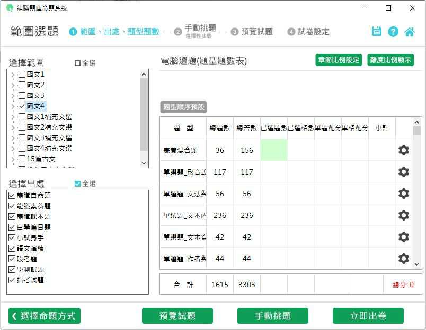Viewport: 426px width, 330px height.
Task: Click the range tree scrollbar thumb
Action: [x=144, y=114]
